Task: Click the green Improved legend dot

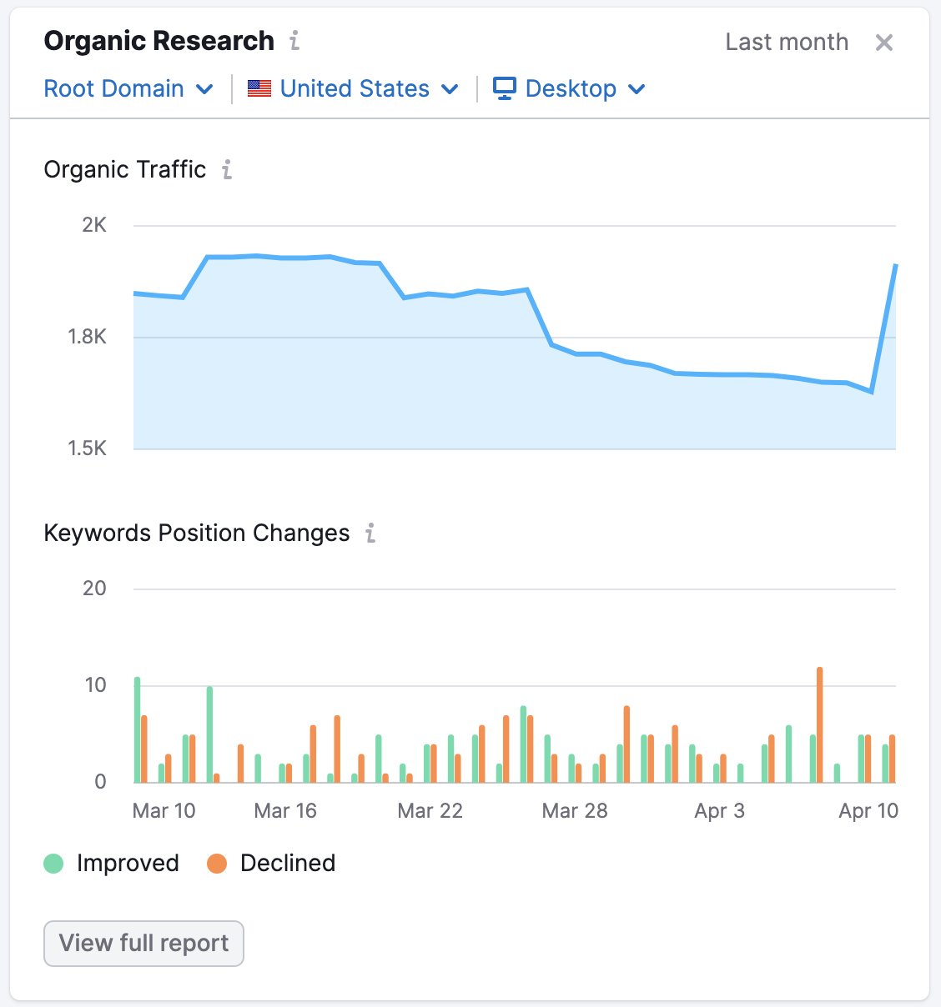Action: click(53, 864)
